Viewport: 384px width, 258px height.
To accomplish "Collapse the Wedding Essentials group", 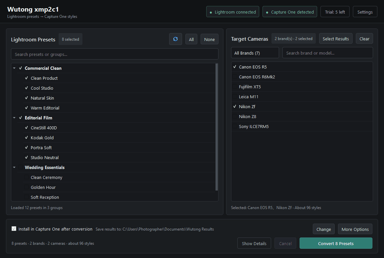I will click(14, 167).
